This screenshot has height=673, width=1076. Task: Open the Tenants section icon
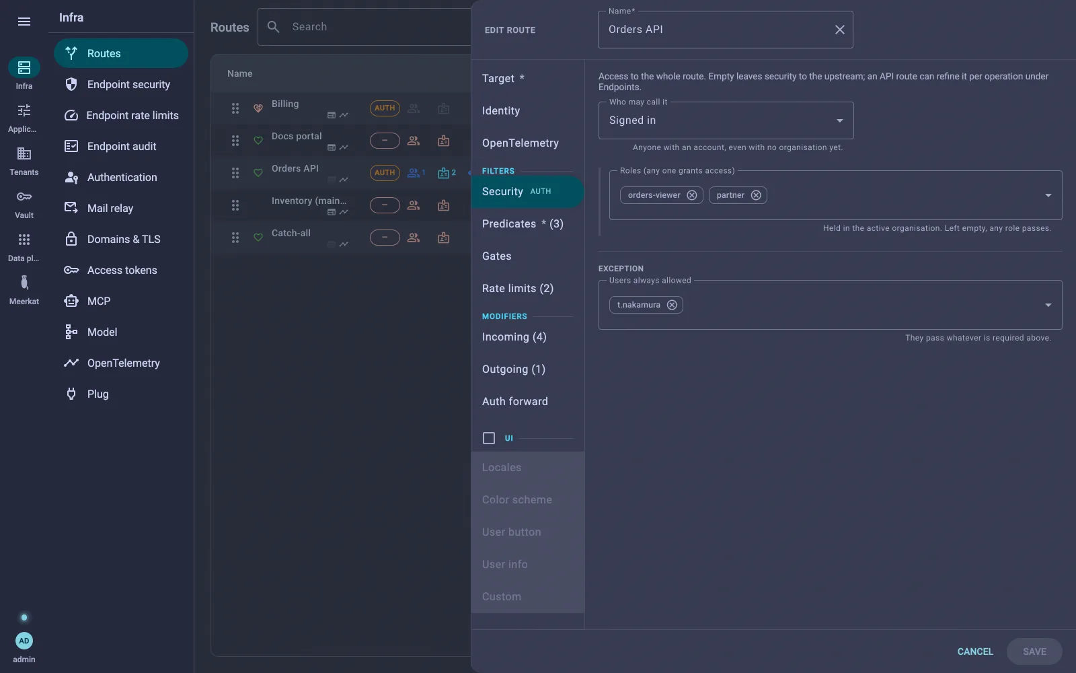point(24,153)
